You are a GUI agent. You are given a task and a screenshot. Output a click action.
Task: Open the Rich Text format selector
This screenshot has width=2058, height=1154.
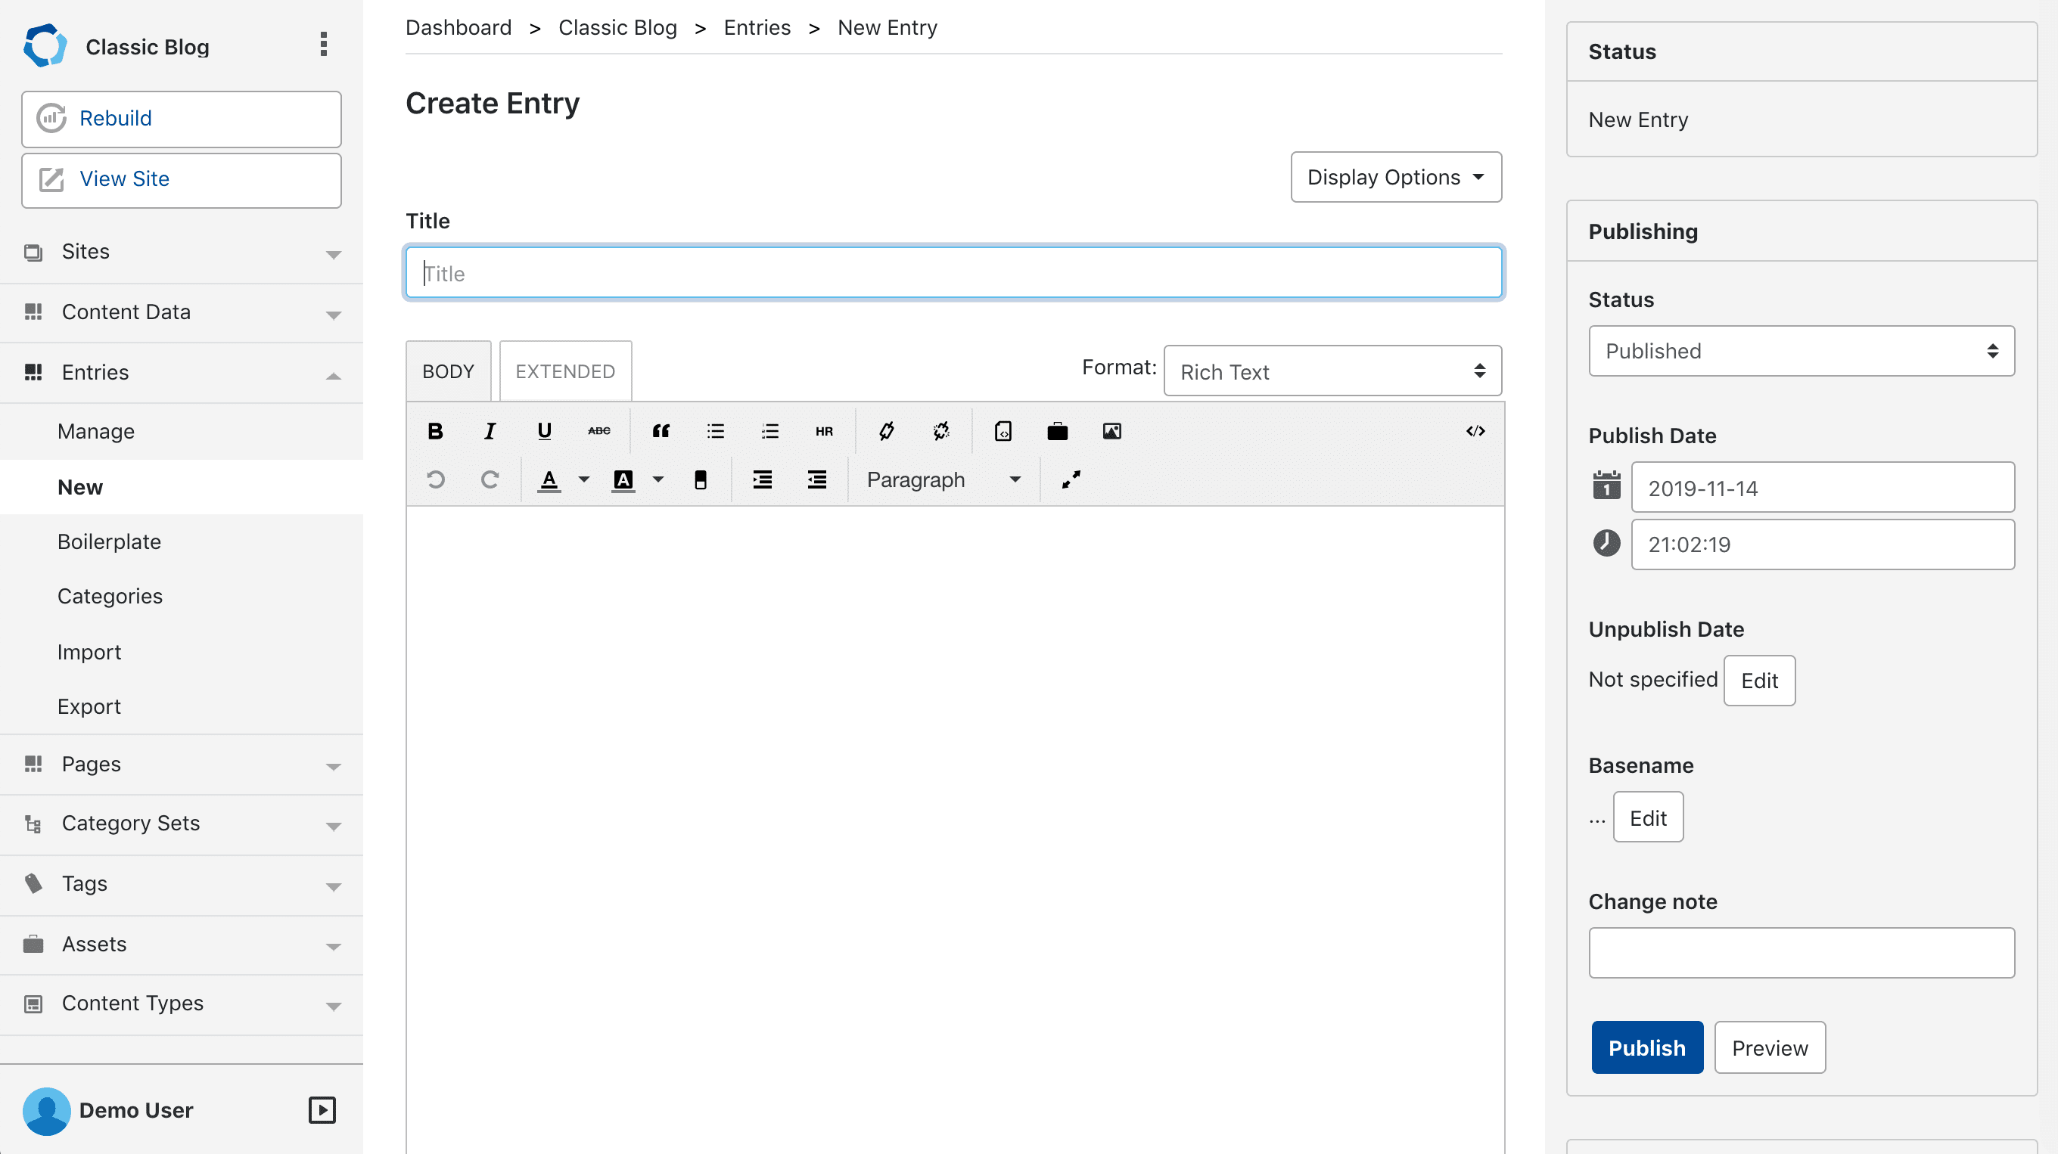pyautogui.click(x=1332, y=371)
